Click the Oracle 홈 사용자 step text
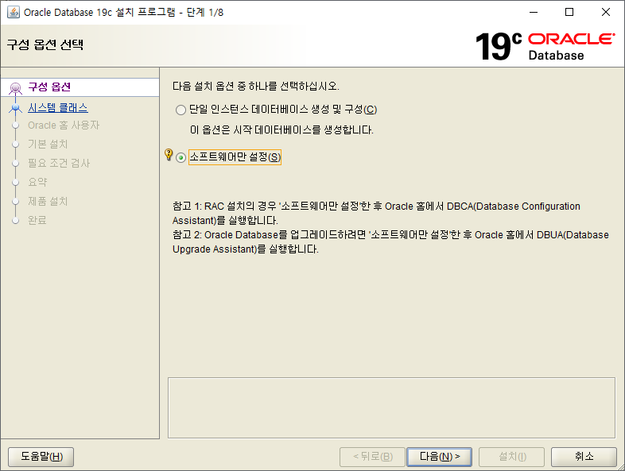 [x=64, y=125]
